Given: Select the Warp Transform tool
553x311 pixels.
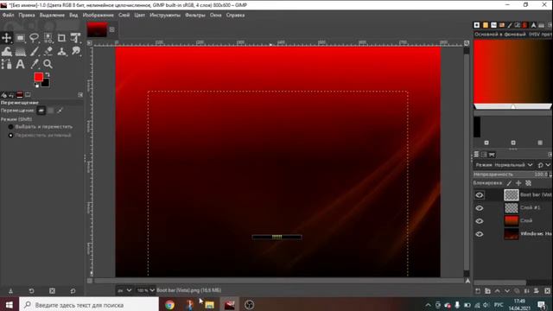Looking at the screenshot, I should 6,51.
